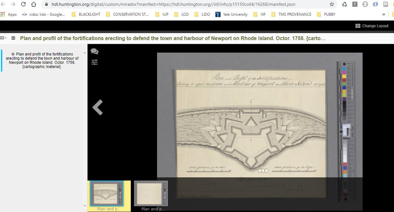Click Change Layout in Mirador
Screen dimensions: 394x212
pos(372,26)
